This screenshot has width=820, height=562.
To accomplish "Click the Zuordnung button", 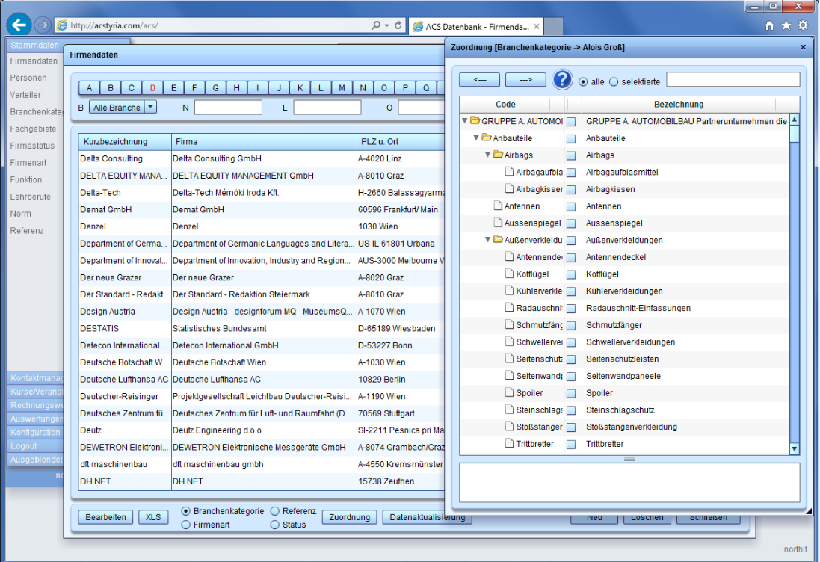I will click(350, 517).
